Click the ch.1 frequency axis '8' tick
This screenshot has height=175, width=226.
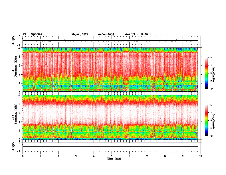pos(20,57)
